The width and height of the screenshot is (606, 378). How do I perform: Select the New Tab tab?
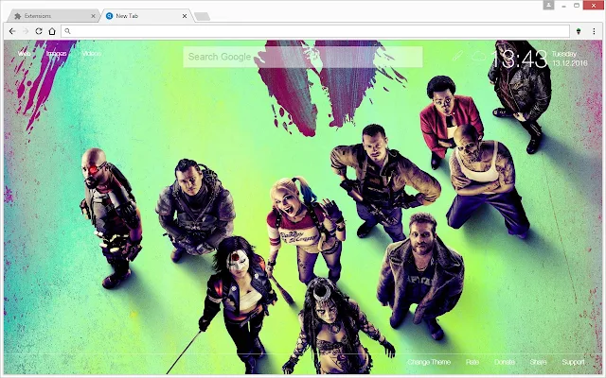147,16
